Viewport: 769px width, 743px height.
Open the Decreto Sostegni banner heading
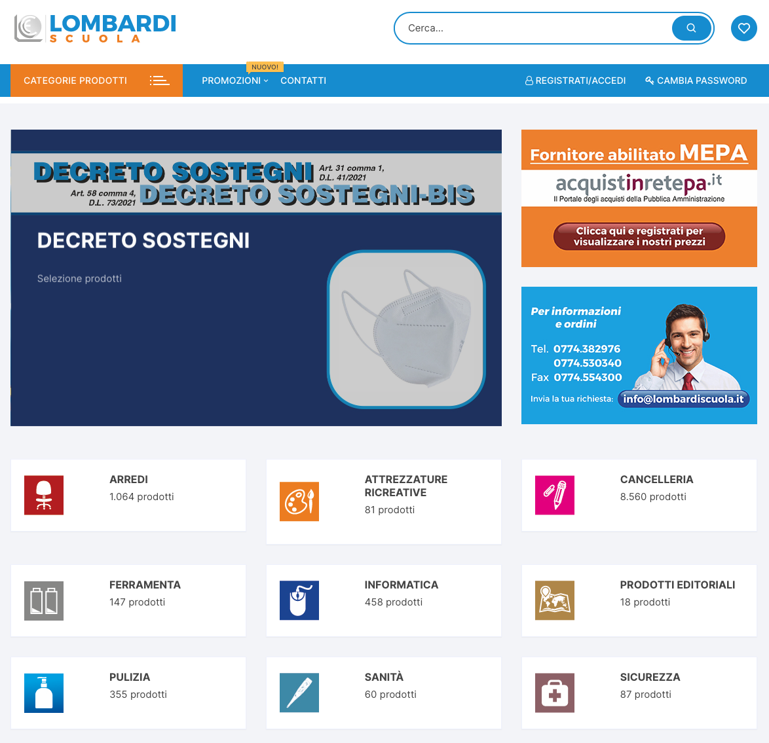143,241
